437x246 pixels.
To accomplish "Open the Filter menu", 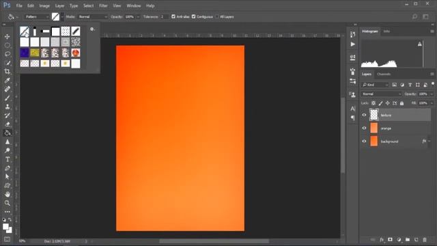I will (103, 5).
